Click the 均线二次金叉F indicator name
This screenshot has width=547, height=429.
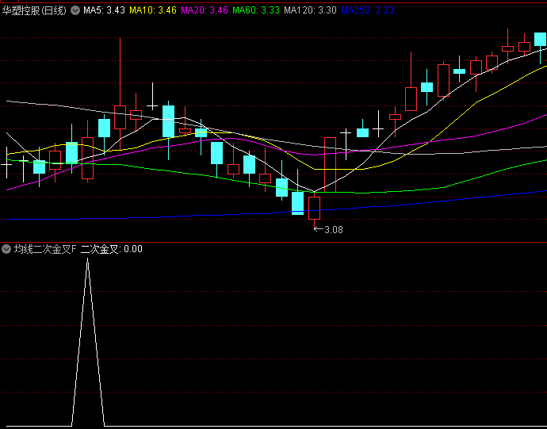(x=46, y=249)
